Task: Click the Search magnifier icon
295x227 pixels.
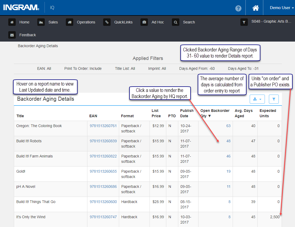Action: point(176,22)
